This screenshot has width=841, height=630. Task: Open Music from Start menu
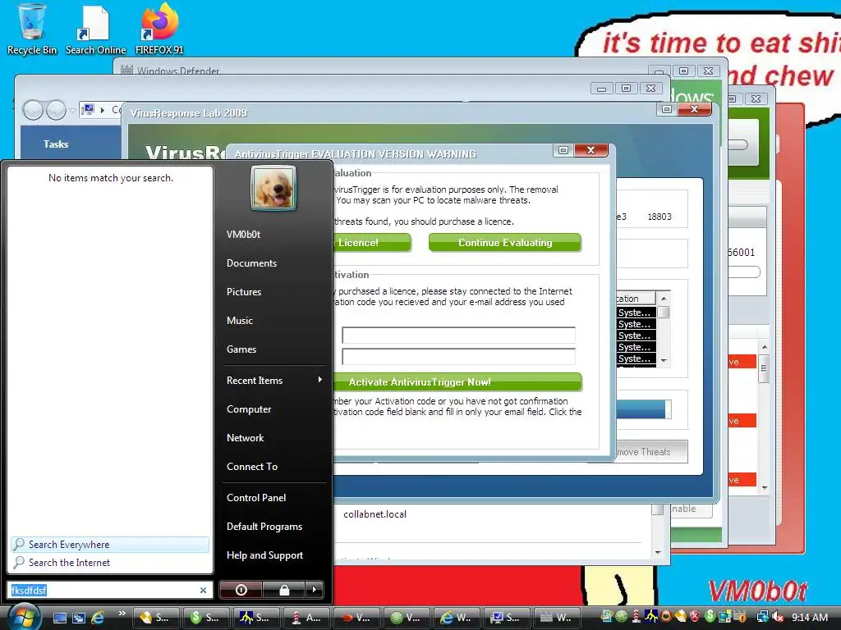(240, 321)
